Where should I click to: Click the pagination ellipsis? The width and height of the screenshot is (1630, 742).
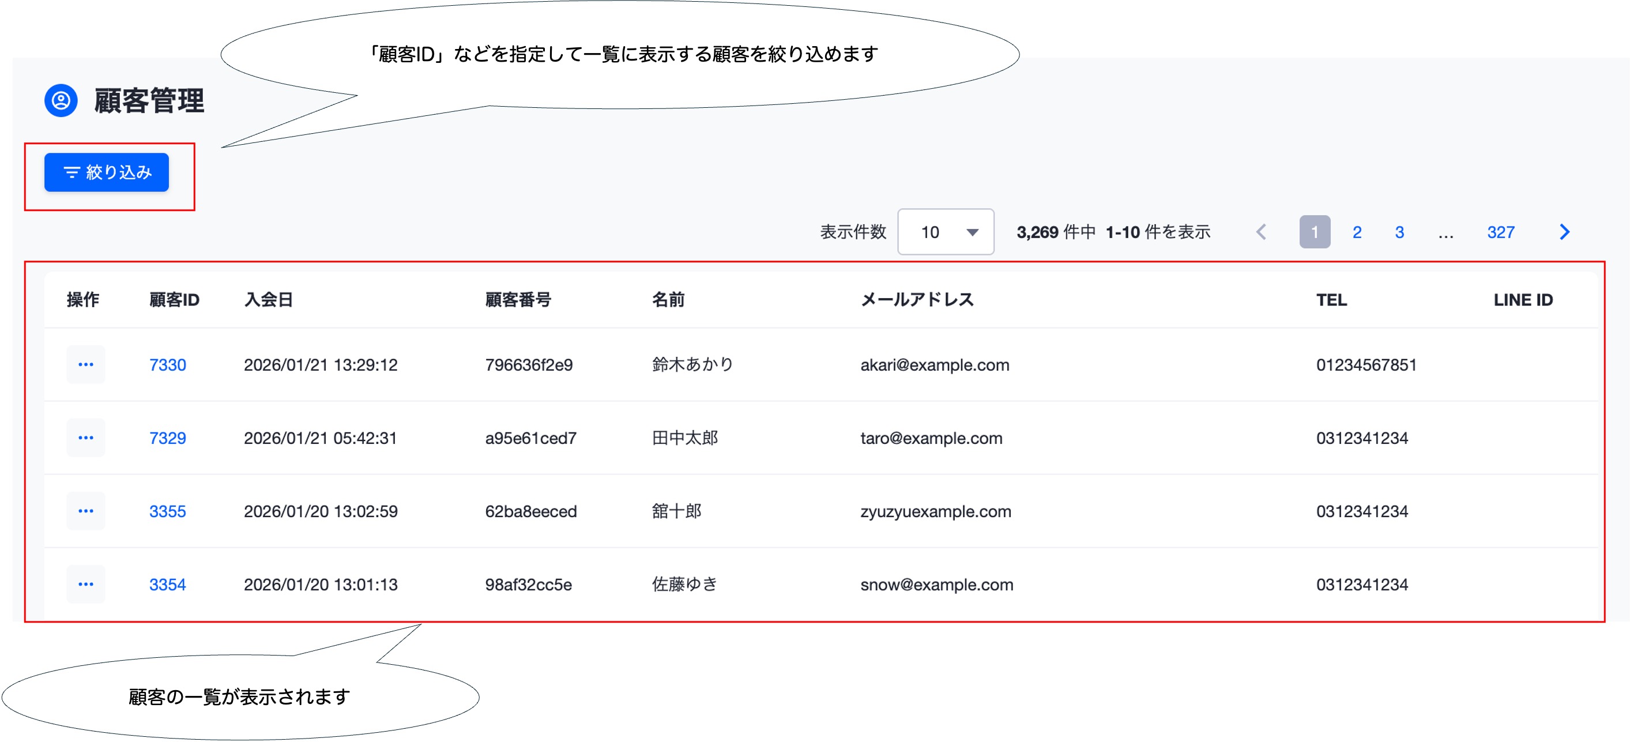(1446, 235)
